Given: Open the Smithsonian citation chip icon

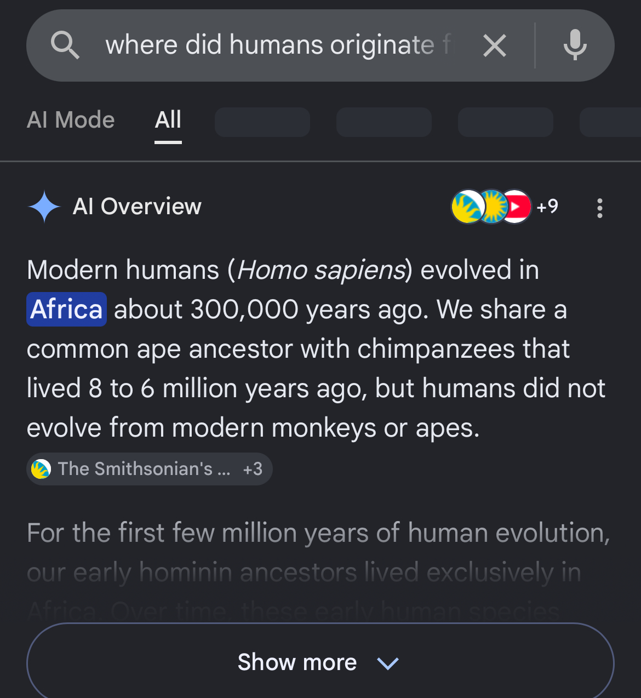Looking at the screenshot, I should coord(41,469).
